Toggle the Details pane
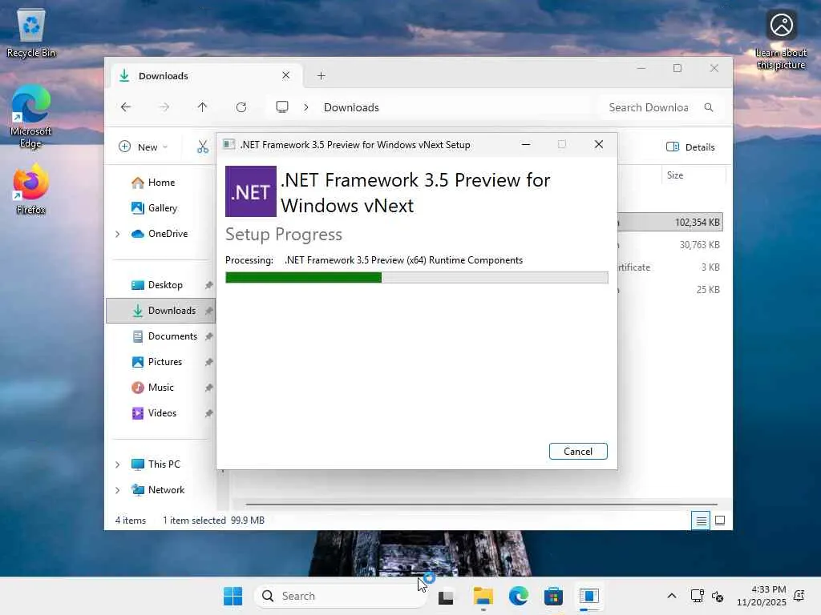Image resolution: width=821 pixels, height=615 pixels. tap(690, 147)
